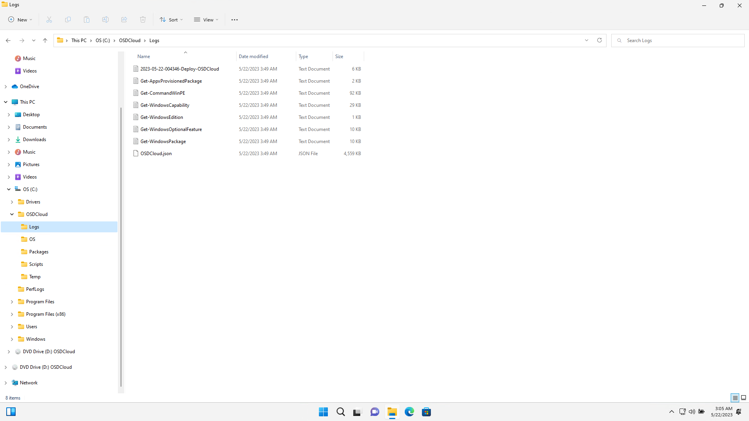749x421 pixels.
Task: Click the Paste clipboard icon
Action: [x=87, y=19]
